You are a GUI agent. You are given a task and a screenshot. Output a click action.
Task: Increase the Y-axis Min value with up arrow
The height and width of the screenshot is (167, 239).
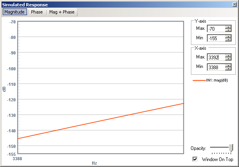pyautogui.click(x=228, y=37)
